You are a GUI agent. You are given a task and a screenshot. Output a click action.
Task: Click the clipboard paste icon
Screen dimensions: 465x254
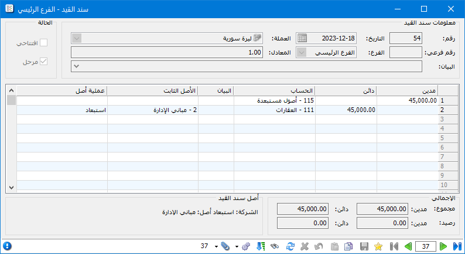tap(334, 246)
